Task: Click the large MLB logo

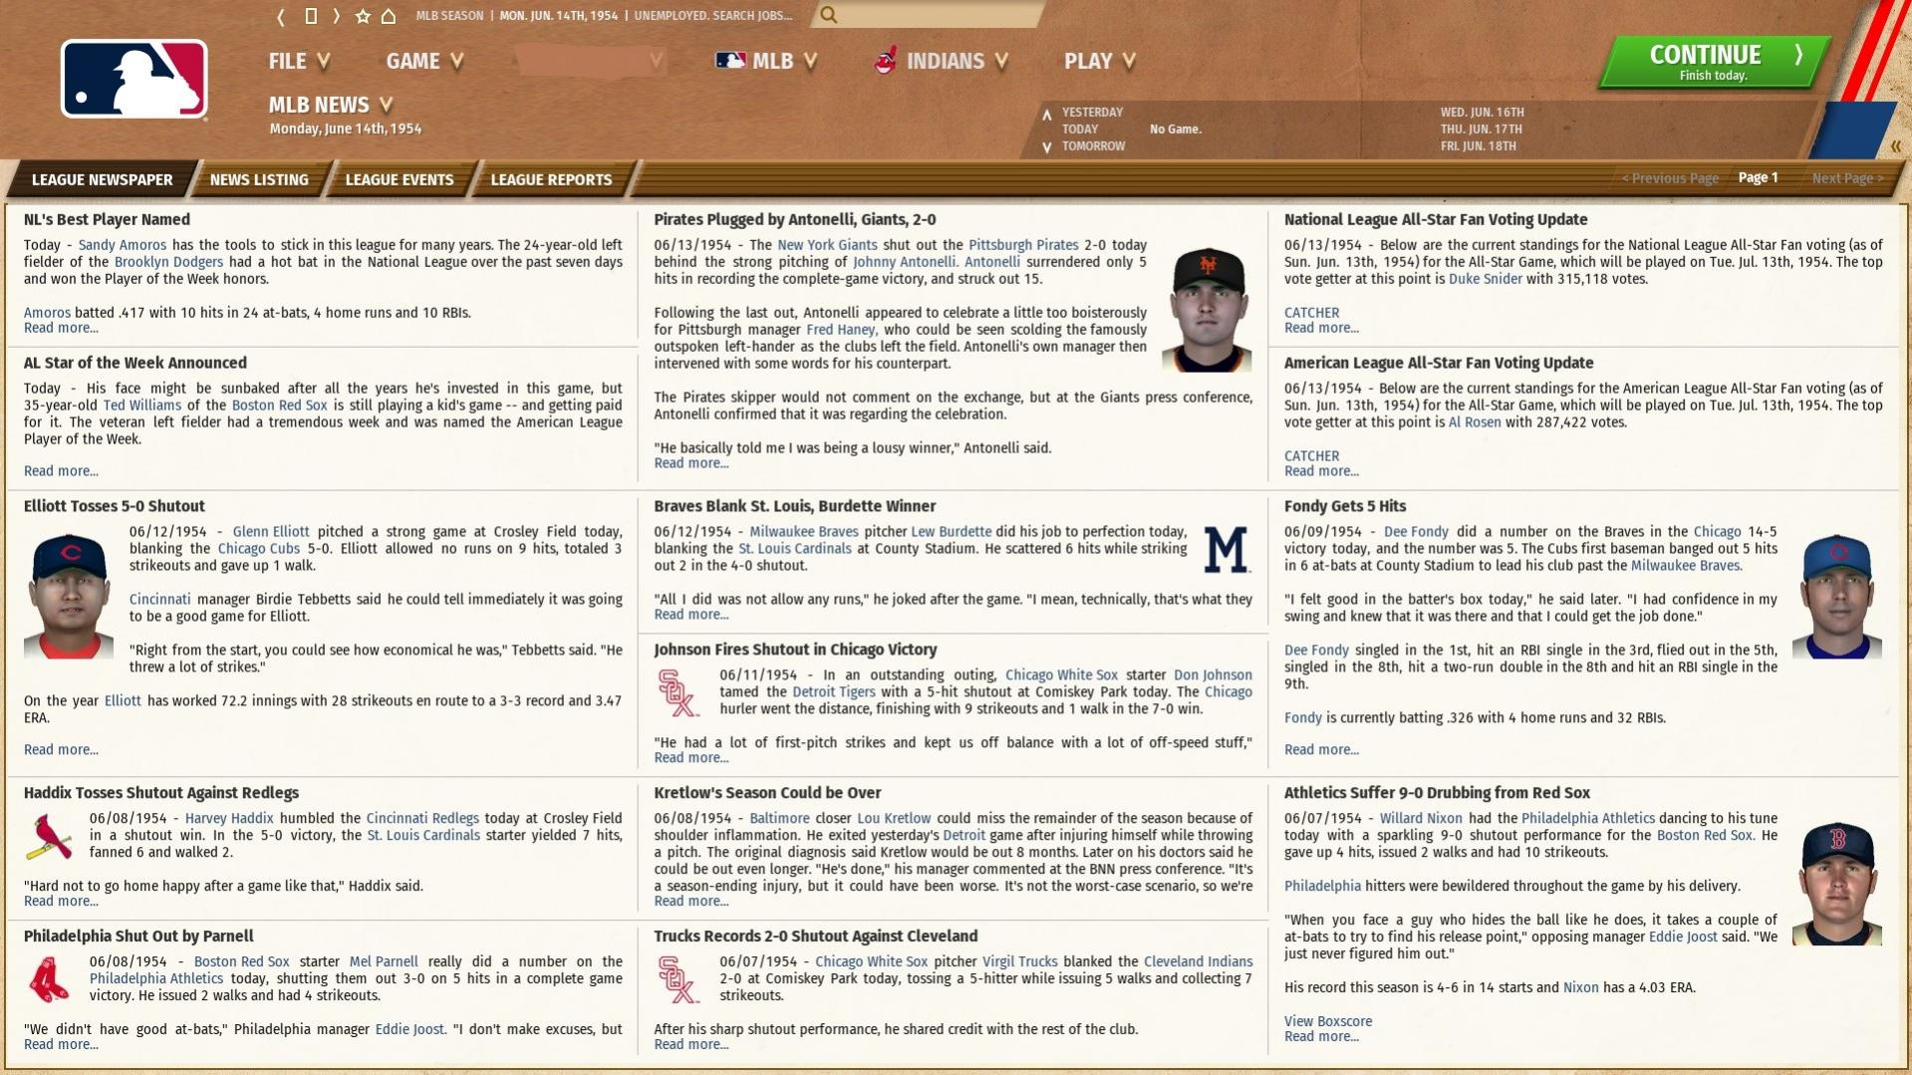Action: coord(135,80)
